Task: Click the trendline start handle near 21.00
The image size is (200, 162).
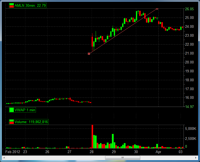Action: (89, 54)
